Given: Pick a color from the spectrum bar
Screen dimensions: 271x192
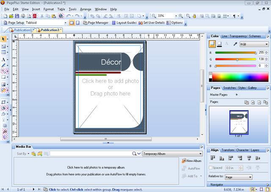Looking at the screenshot, I should [240, 77].
